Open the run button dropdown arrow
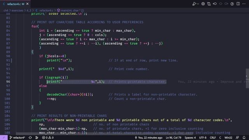This screenshot has width=249, height=140. (x=198, y=4)
